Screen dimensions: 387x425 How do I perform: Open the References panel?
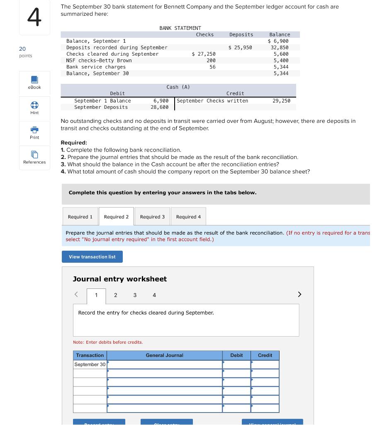tap(34, 157)
